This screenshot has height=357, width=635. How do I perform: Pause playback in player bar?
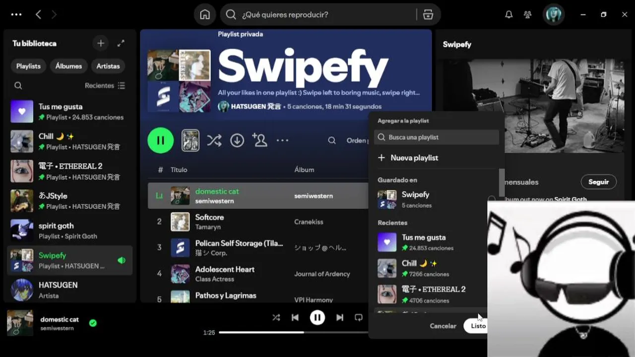[317, 317]
